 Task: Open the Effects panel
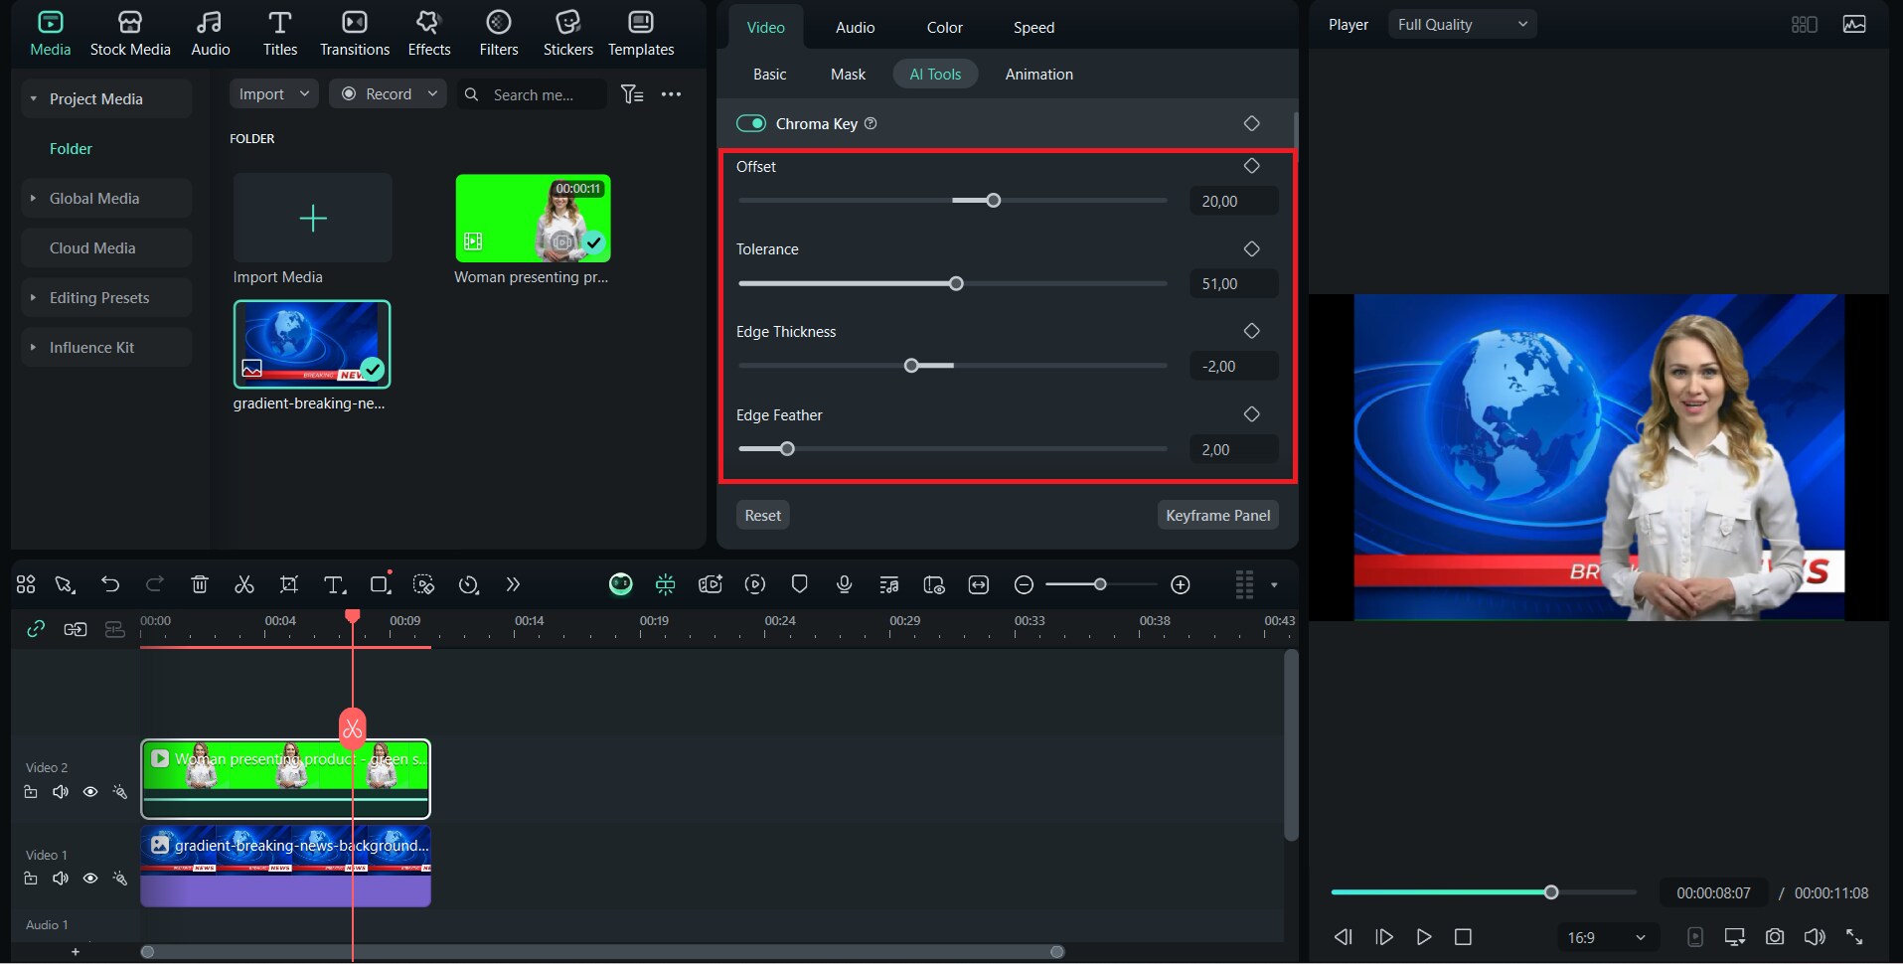click(x=428, y=34)
